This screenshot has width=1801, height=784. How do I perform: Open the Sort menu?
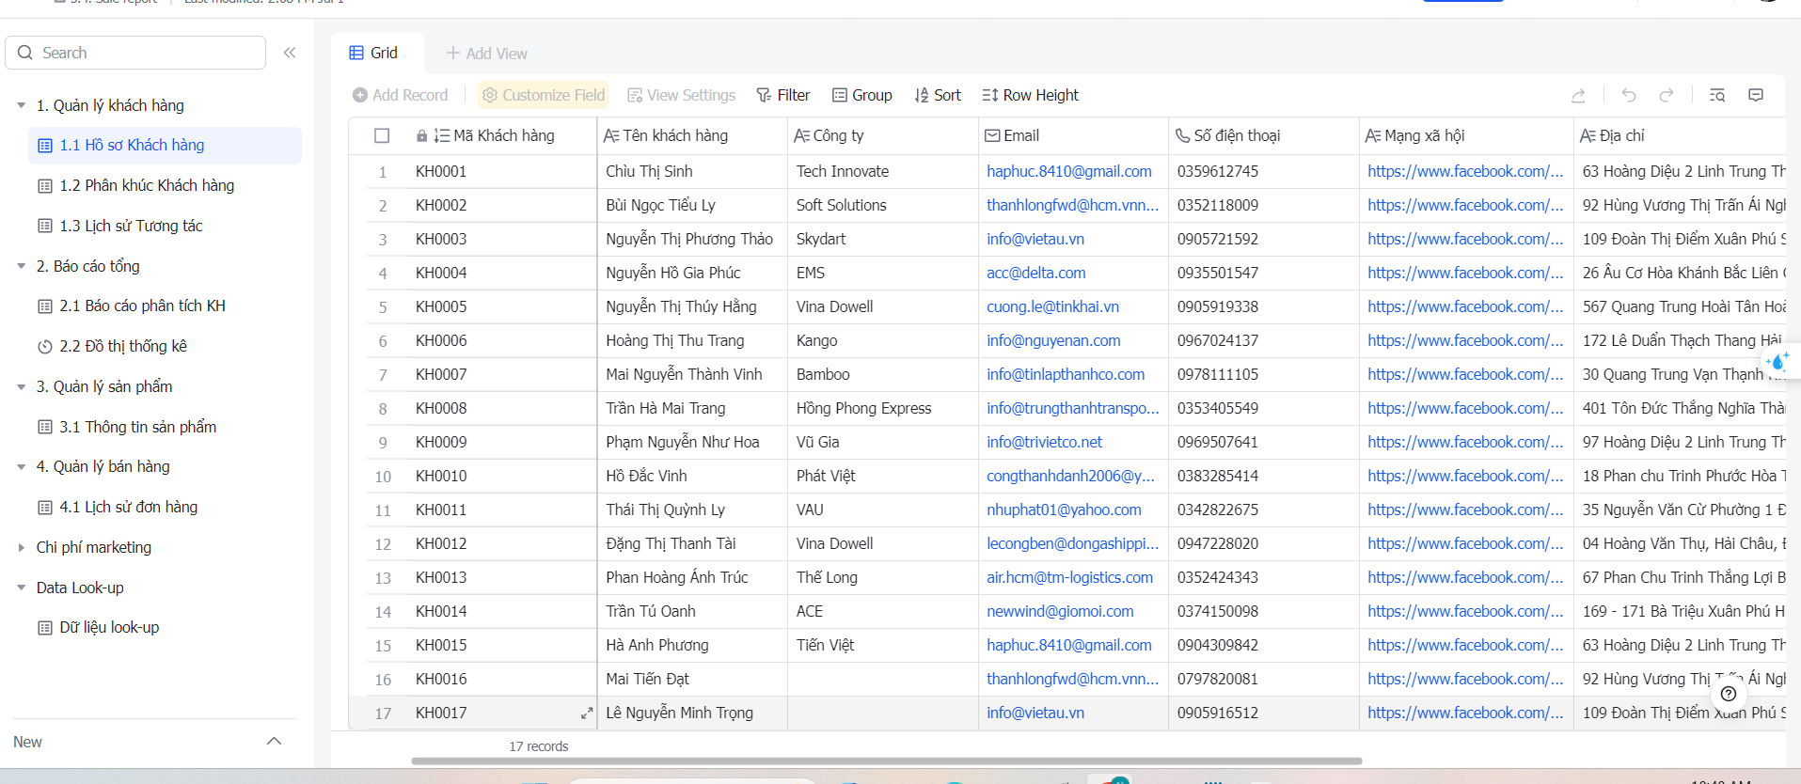[x=938, y=95]
